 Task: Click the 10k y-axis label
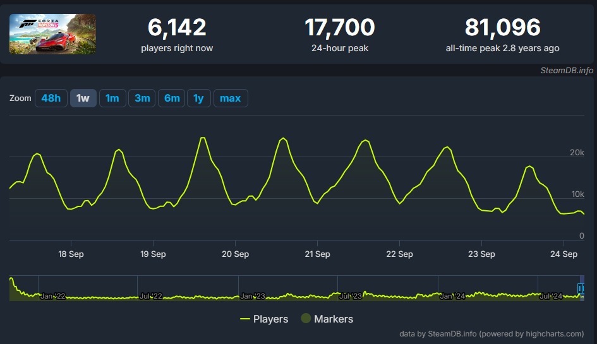[x=577, y=194]
